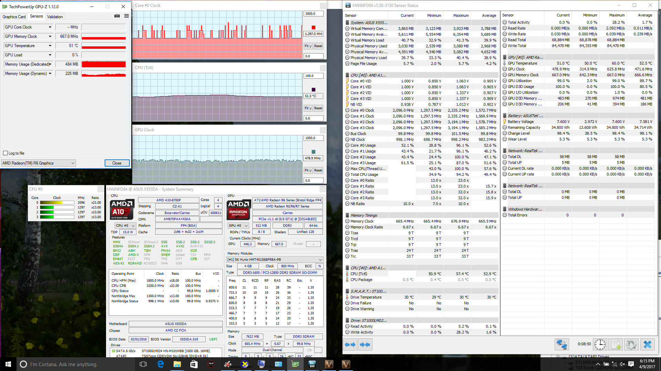
Task: Switch to the Sensors tab
Action: pos(36,16)
